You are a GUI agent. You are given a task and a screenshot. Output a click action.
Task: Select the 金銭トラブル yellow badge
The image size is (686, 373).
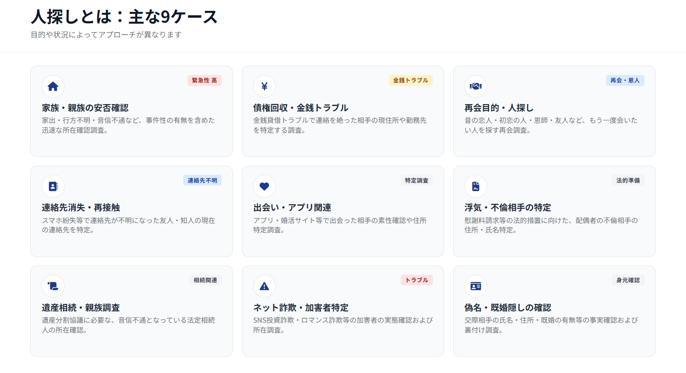[x=411, y=80]
